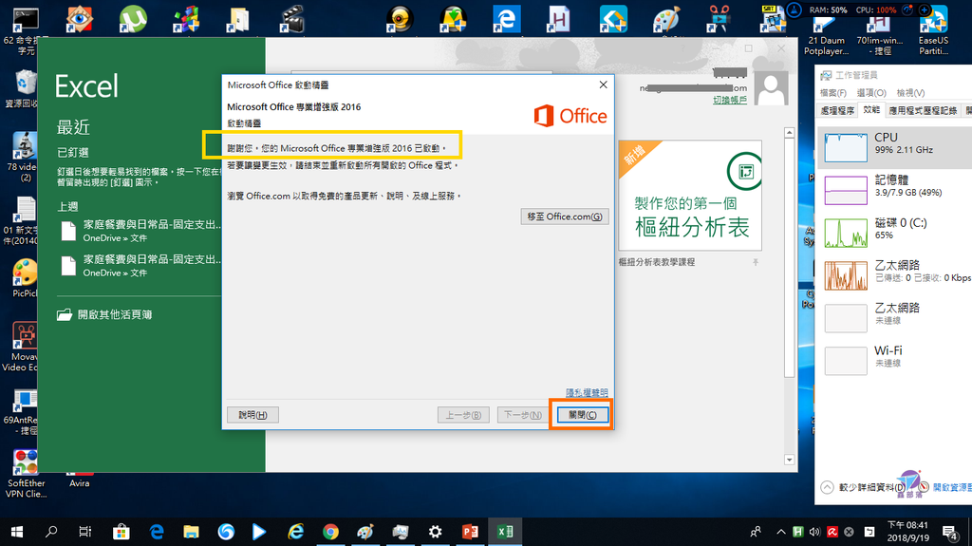Open Recycle Bin on desktop
This screenshot has width=972, height=546.
[x=24, y=90]
